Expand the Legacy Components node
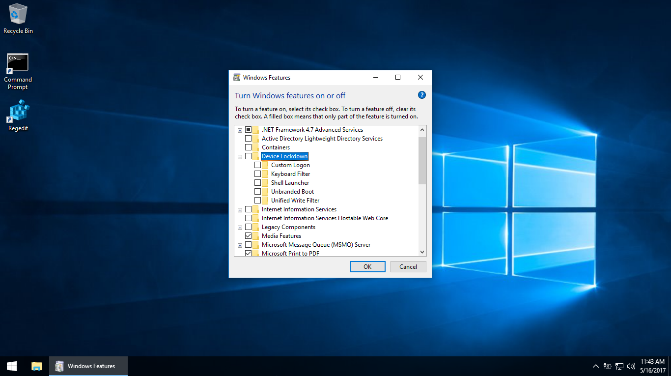Screen dimensions: 671x376 (x=240, y=227)
